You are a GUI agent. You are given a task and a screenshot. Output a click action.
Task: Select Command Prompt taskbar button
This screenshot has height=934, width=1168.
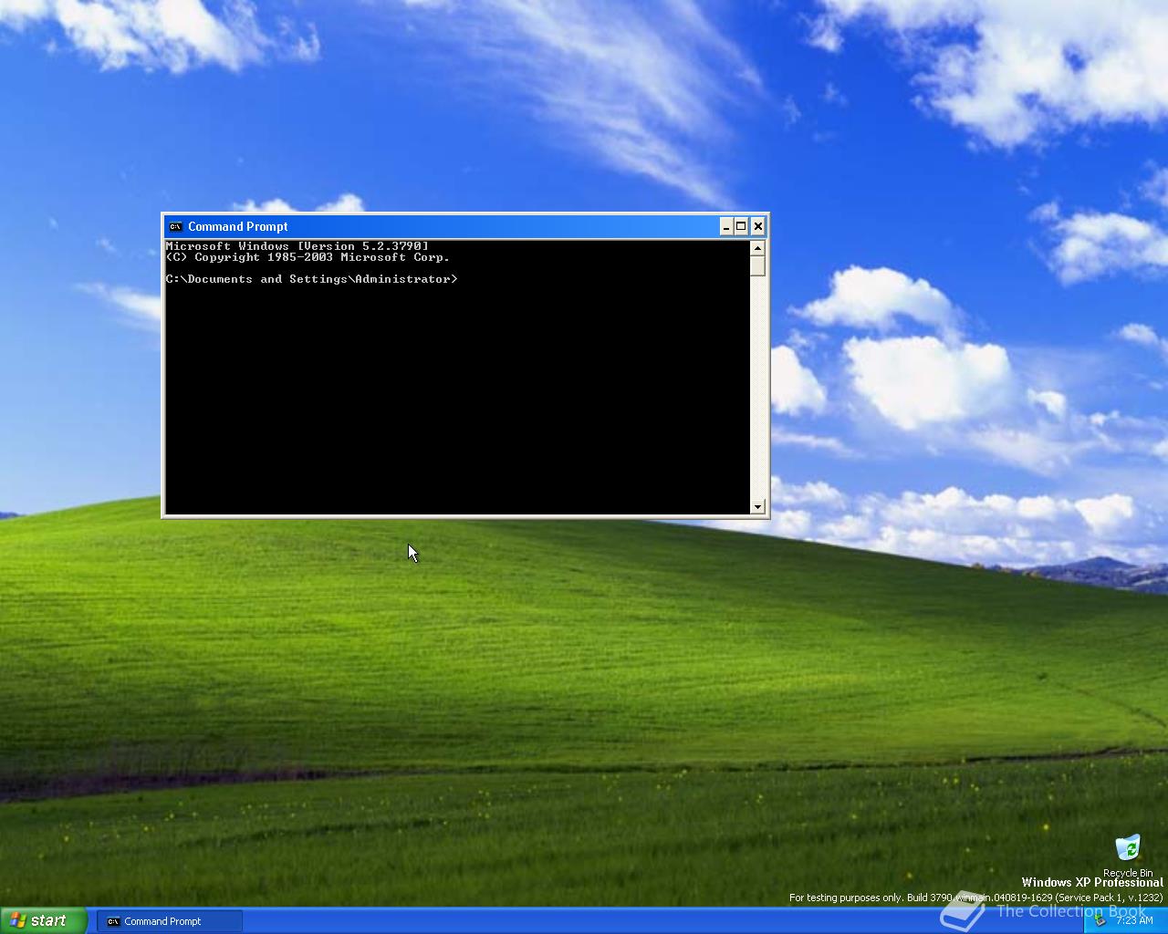170,921
